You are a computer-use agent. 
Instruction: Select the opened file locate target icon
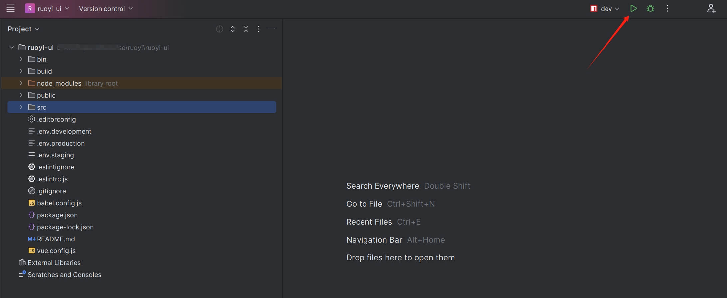[219, 29]
